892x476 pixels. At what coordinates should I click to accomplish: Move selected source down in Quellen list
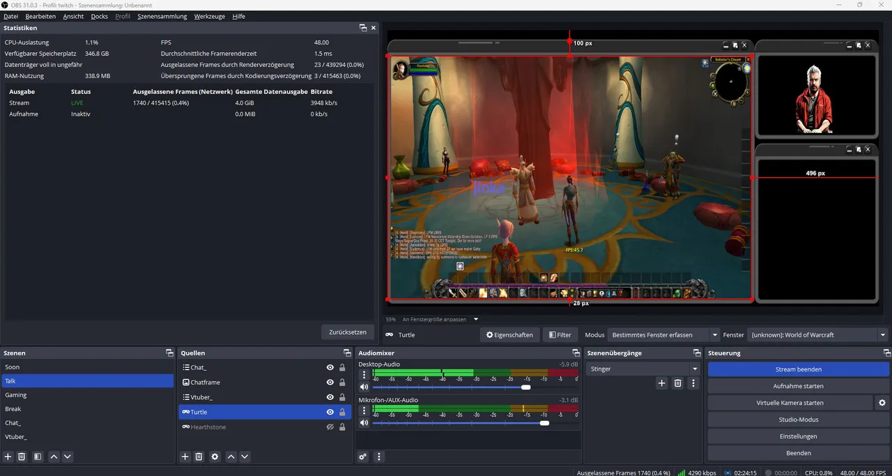point(245,456)
